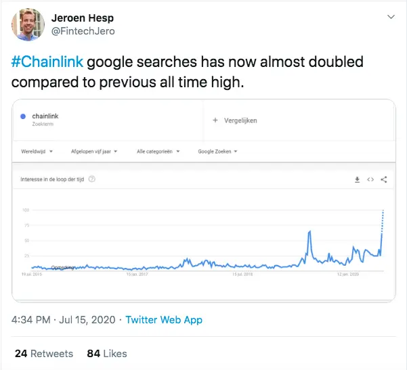Expand the Wereldwijd region dropdown
Viewport: 407px width, 370px height.
click(x=37, y=152)
